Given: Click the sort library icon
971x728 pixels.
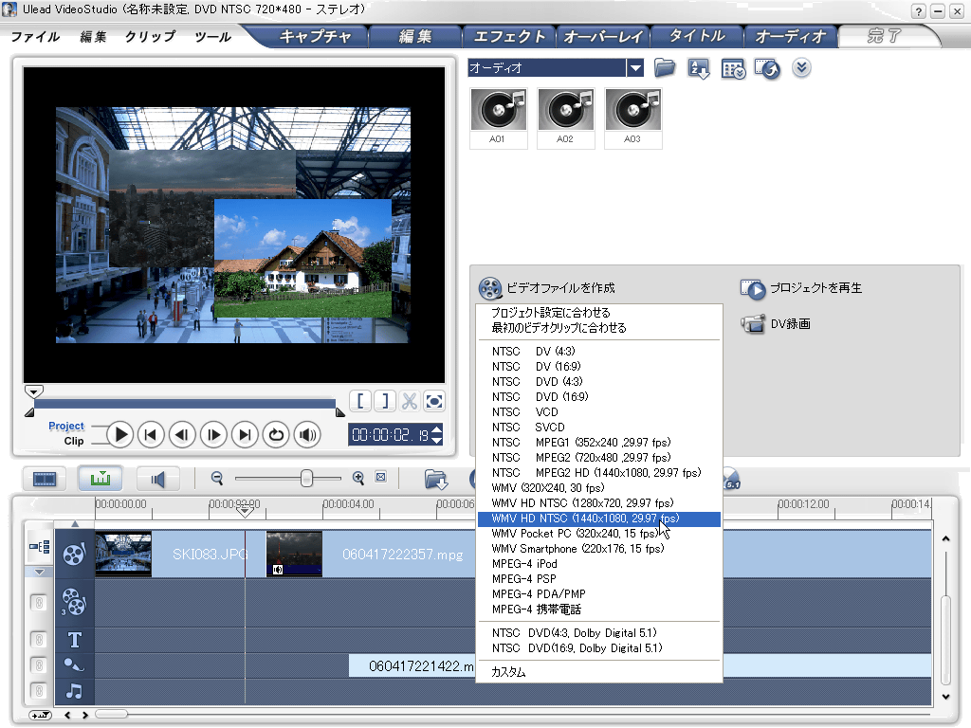Looking at the screenshot, I should [x=699, y=68].
